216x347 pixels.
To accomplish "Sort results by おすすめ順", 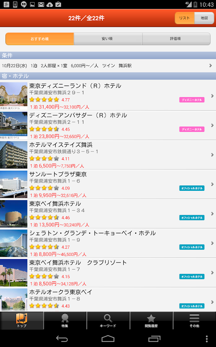I will [x=40, y=39].
